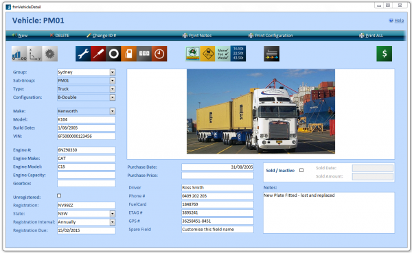Click the DELETE button
Image resolution: width=412 pixels, height=253 pixels.
pos(60,36)
